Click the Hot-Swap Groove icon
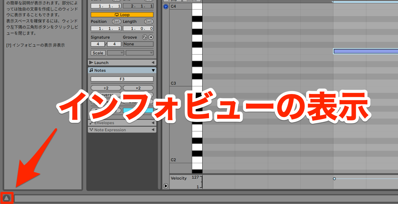Screen dimensions: 398x204 coord(145,37)
